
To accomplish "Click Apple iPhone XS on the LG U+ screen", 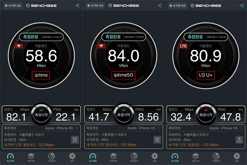I will pyautogui.click(x=224, y=128).
